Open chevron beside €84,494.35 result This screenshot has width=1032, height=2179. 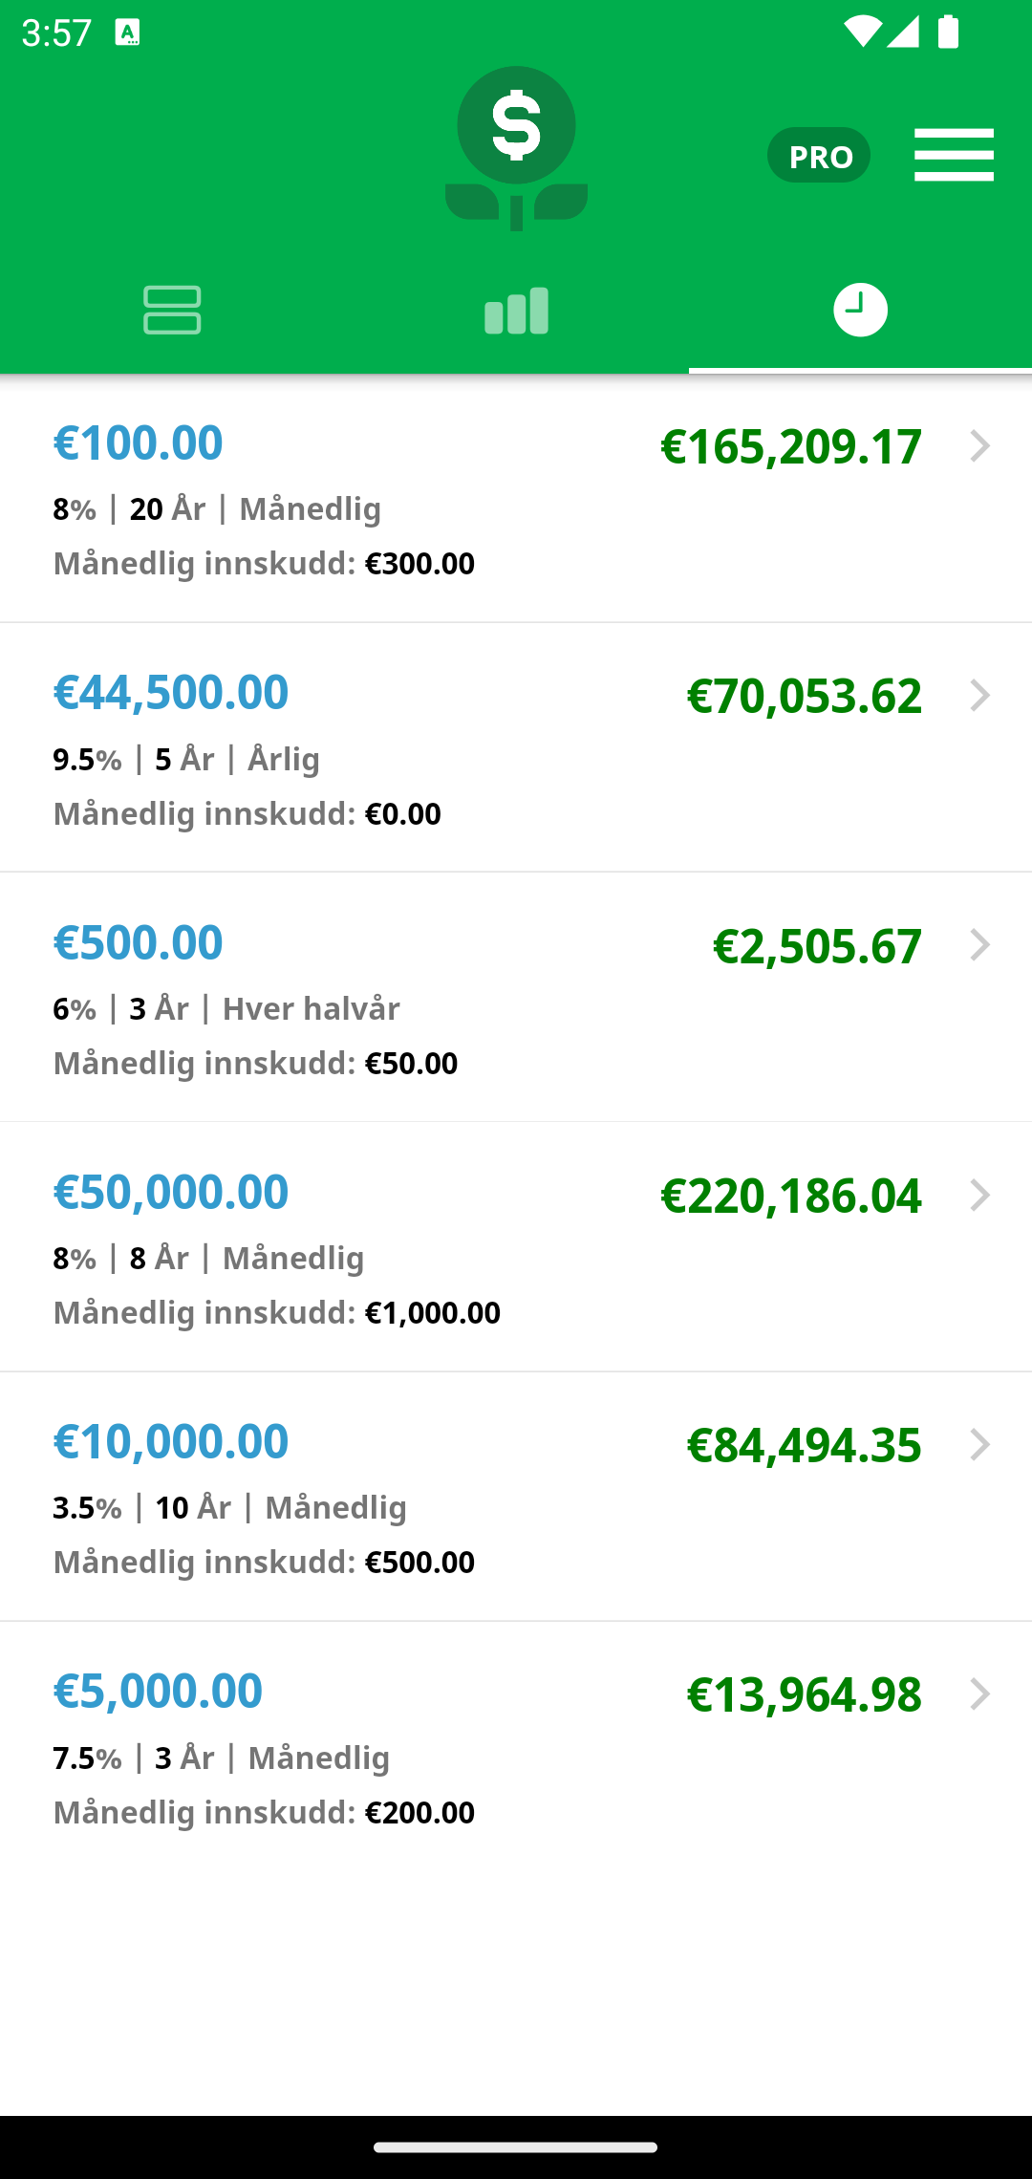tap(979, 1445)
